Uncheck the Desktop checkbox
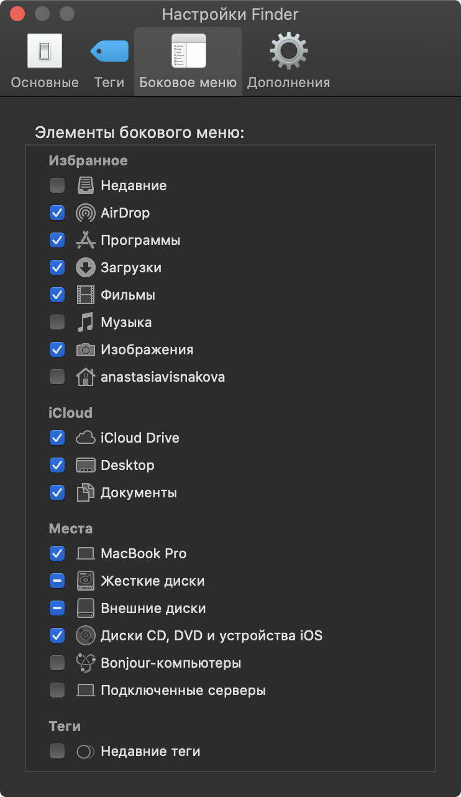The image size is (461, 797). click(57, 466)
